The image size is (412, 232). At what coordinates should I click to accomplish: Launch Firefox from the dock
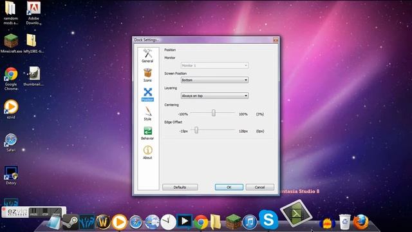click(360, 222)
